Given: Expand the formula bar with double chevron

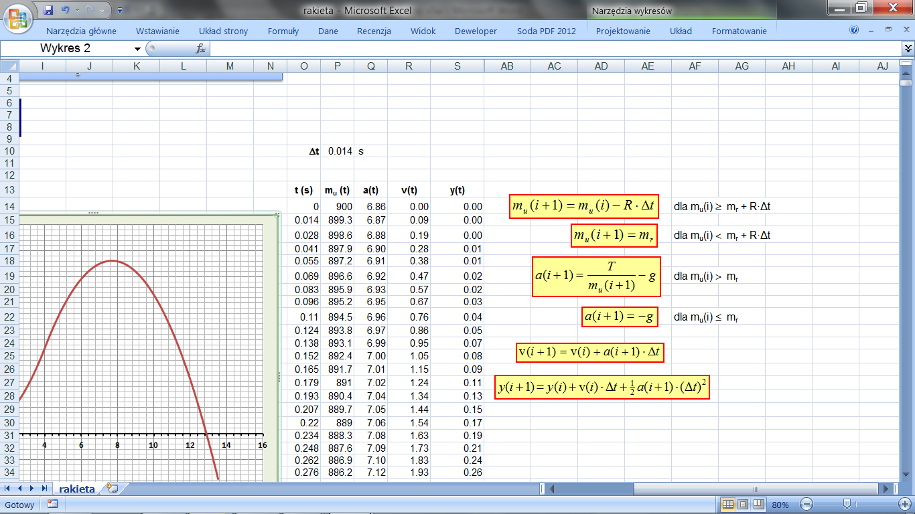Looking at the screenshot, I should coord(908,48).
